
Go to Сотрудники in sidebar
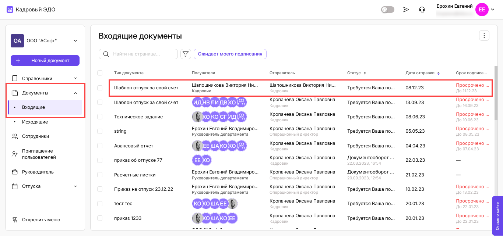pyautogui.click(x=35, y=136)
